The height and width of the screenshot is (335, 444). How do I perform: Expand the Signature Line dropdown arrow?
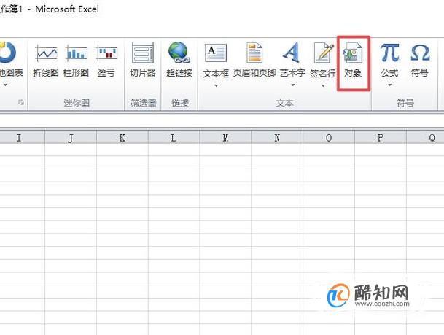tap(323, 85)
